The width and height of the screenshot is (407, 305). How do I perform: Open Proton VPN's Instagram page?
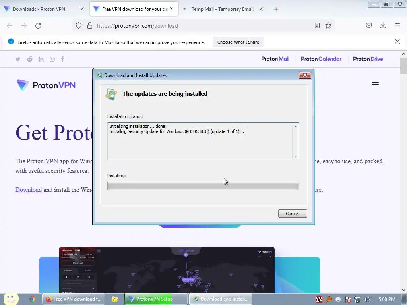[52, 59]
